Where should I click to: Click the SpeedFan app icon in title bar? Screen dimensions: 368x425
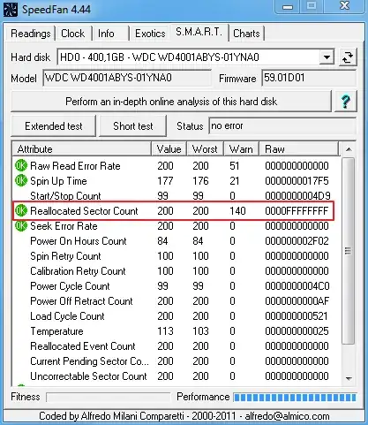click(x=11, y=9)
